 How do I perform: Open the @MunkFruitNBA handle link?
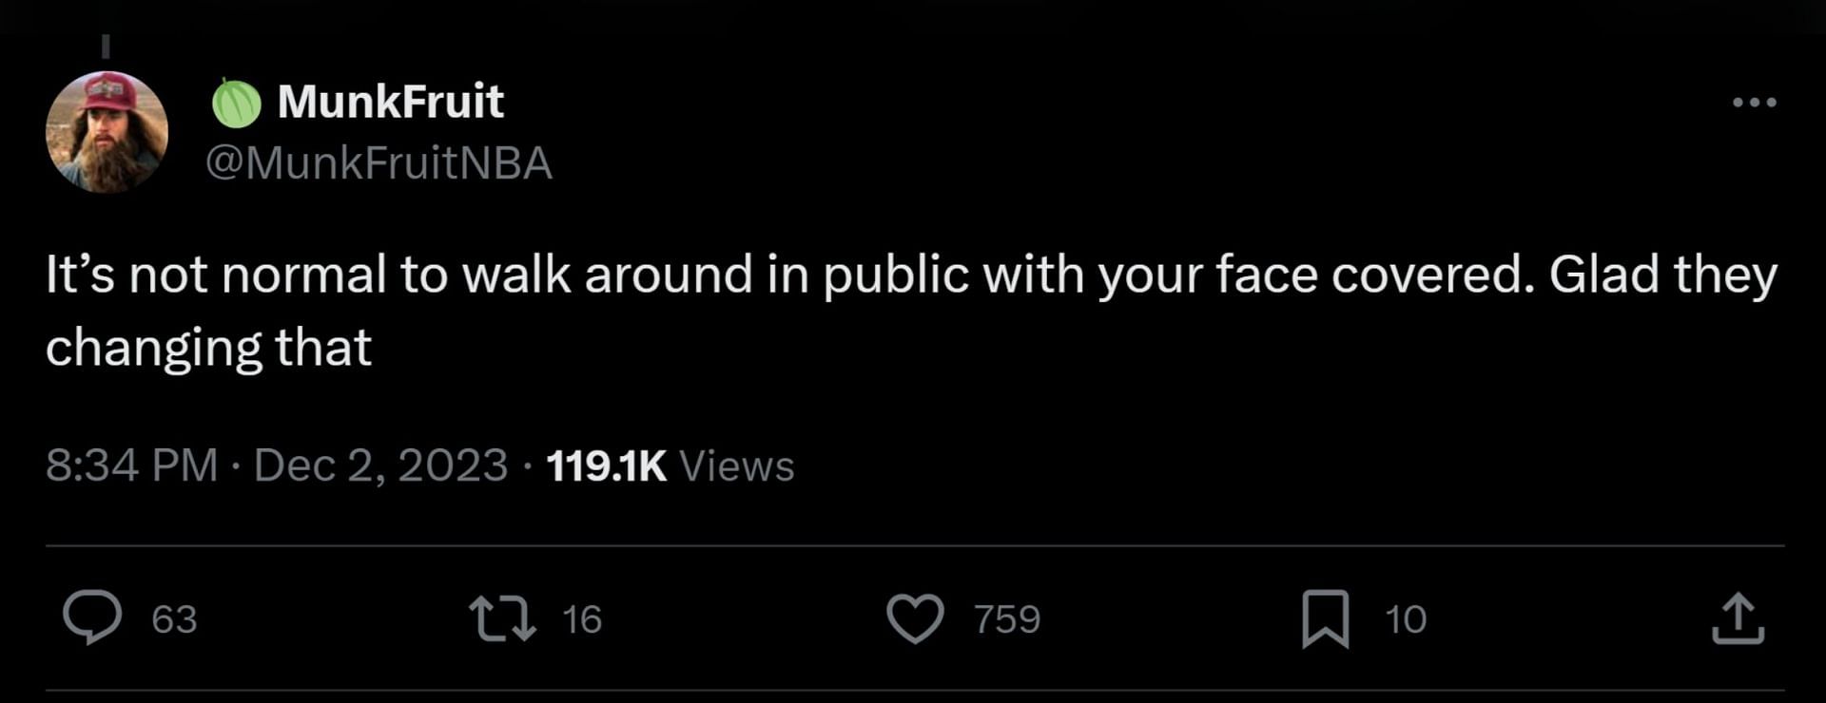click(379, 163)
